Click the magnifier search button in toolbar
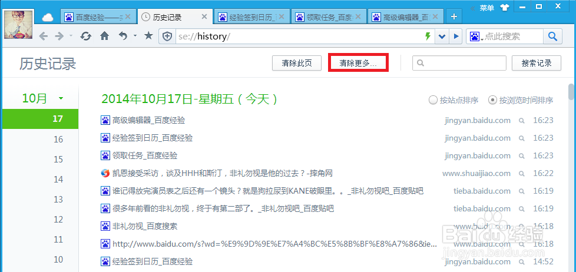576x272 pixels. (552, 37)
